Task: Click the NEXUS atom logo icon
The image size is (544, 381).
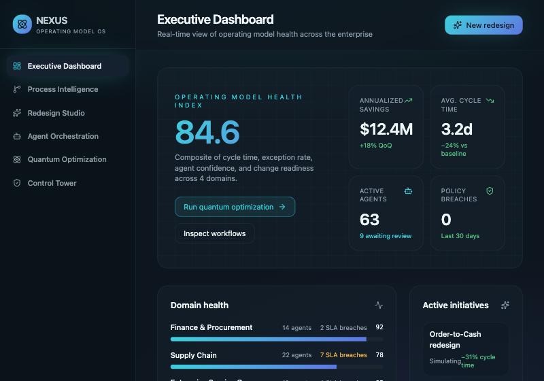Action: [x=22, y=24]
